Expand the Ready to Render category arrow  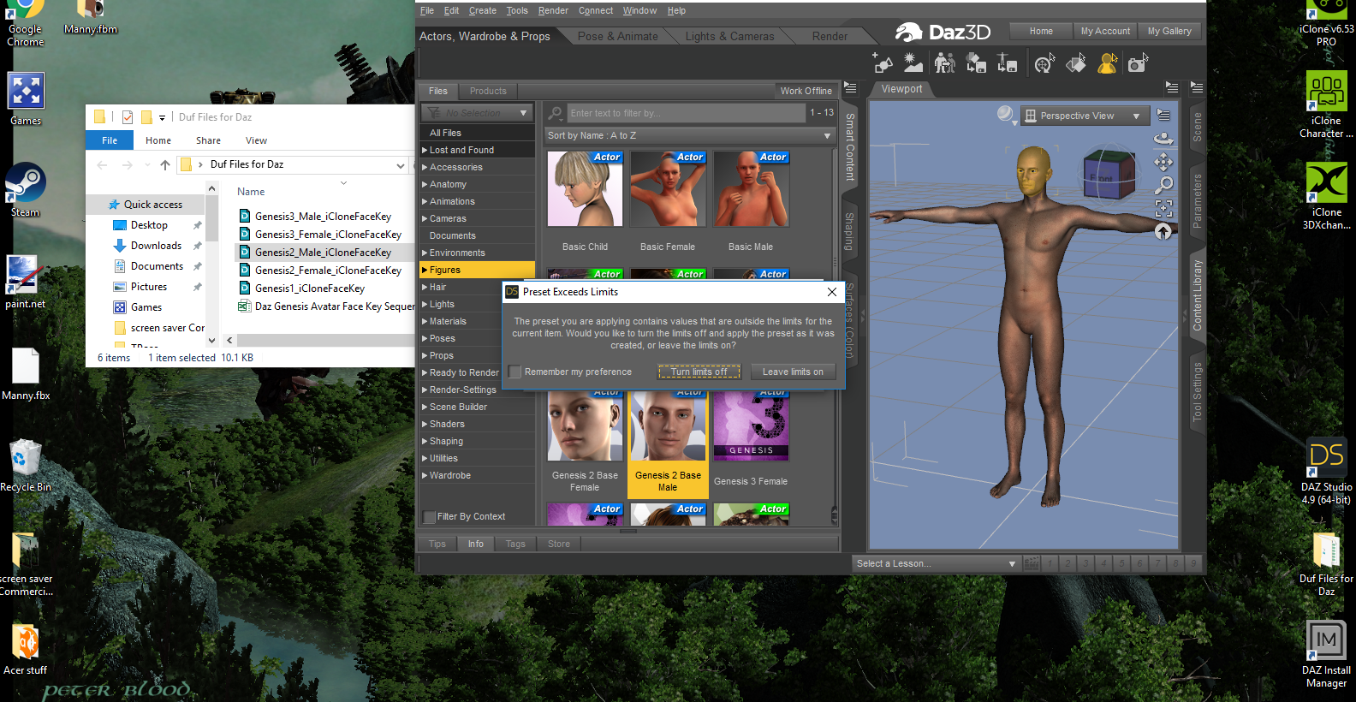tap(425, 372)
